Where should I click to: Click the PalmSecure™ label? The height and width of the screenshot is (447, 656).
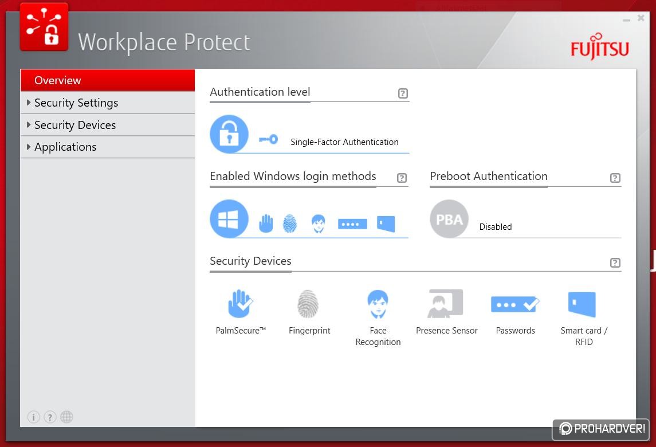[241, 331]
